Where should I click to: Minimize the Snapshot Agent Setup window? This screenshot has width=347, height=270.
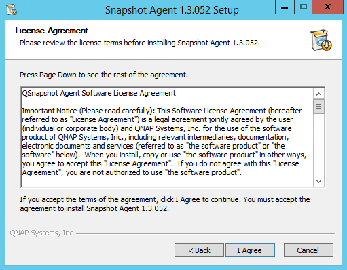pos(285,7)
